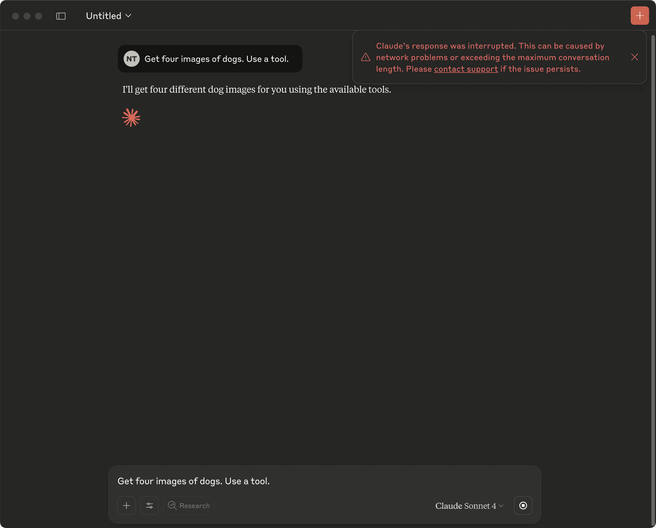This screenshot has width=656, height=528.
Task: Enable the Research mode toggle
Action: [x=189, y=505]
